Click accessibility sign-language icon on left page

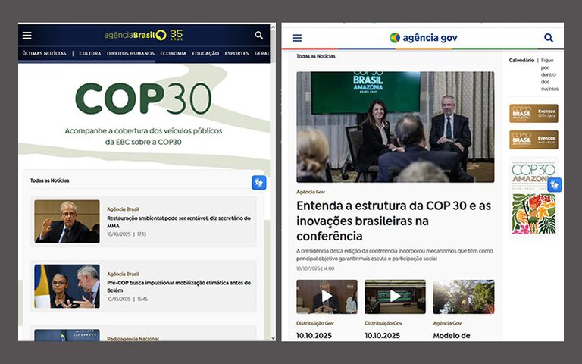point(258,183)
